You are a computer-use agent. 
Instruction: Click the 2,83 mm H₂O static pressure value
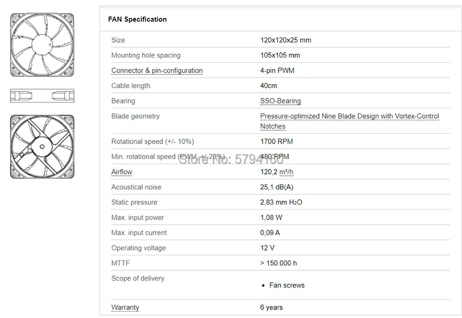281,202
